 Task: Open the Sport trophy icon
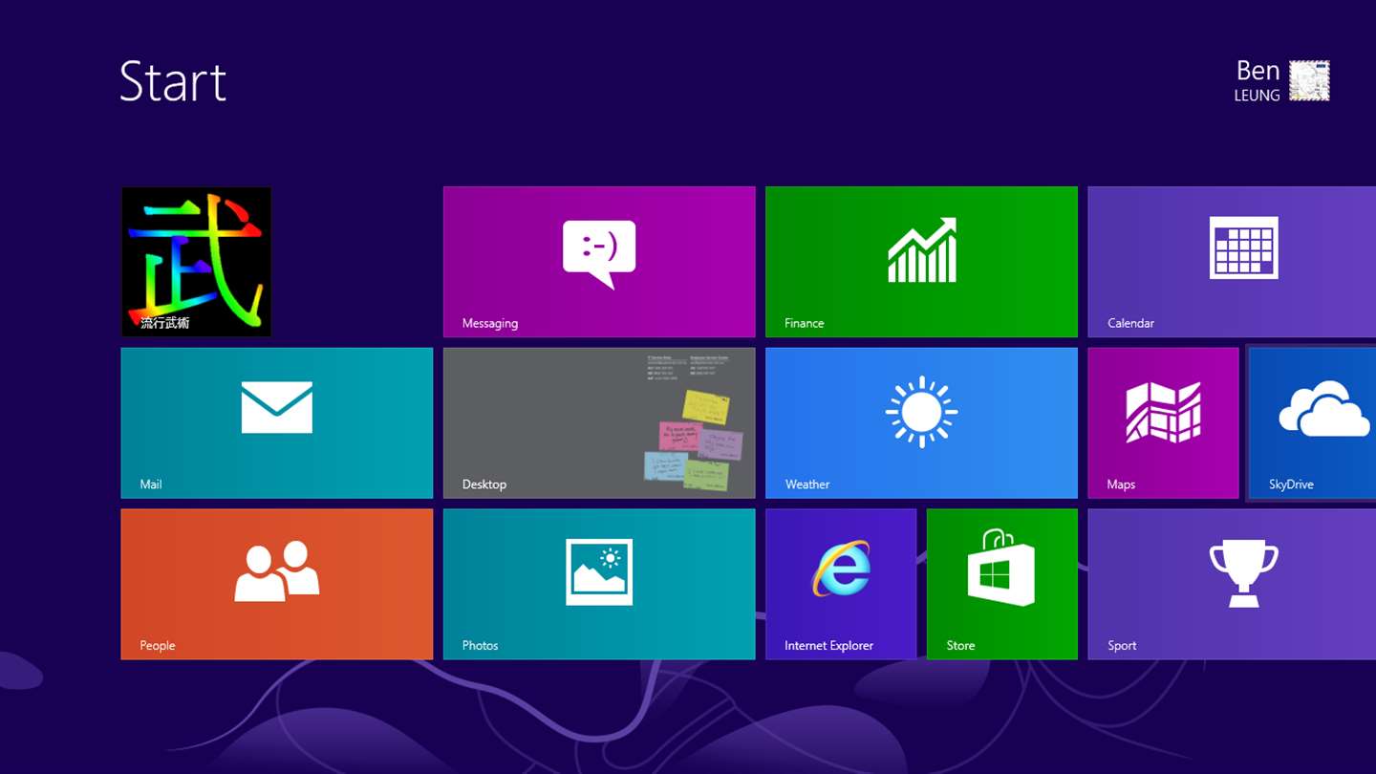pyautogui.click(x=1243, y=572)
